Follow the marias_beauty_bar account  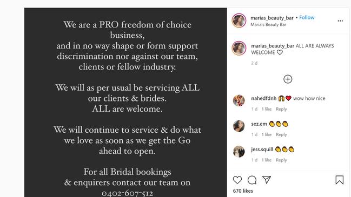coord(307,17)
